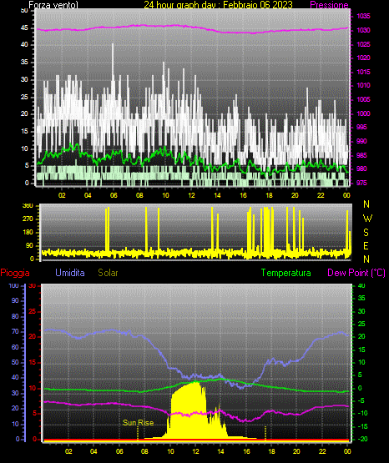This screenshot has height=463, width=389.
Task: Click the Dew Point (°C) legend label
Action: pos(356,273)
